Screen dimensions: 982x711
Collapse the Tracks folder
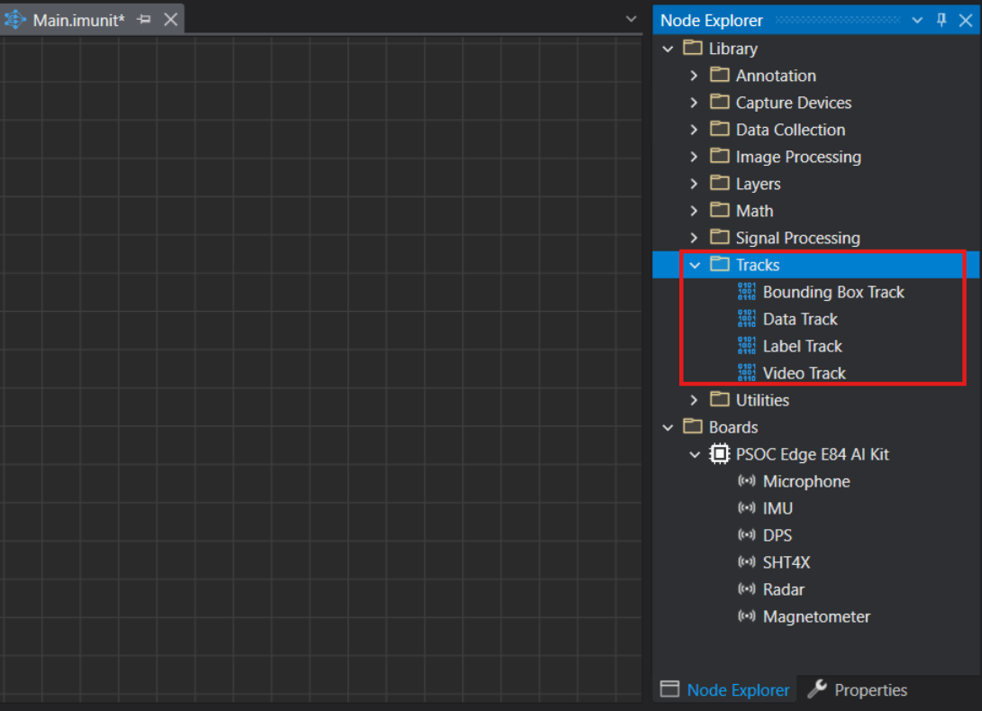(x=694, y=265)
